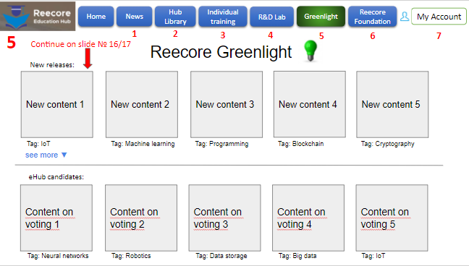Click the Tag: Data storage label
This screenshot has width=469, height=266.
click(221, 256)
